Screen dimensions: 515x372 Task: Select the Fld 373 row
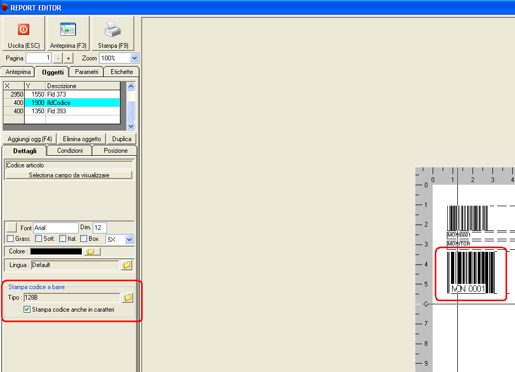click(62, 94)
